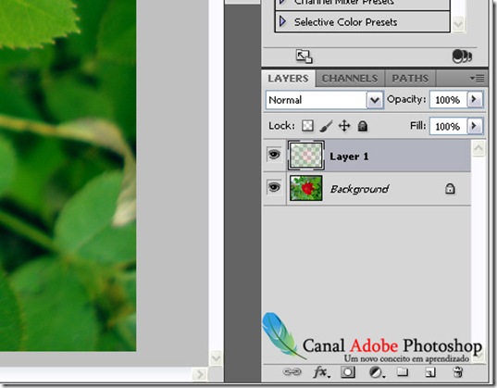Click the link layers icon
Screen dimensions: 497x388
click(292, 371)
